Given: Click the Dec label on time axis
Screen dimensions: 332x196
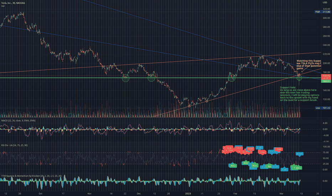Looking at the screenshot, I should tap(139, 194).
